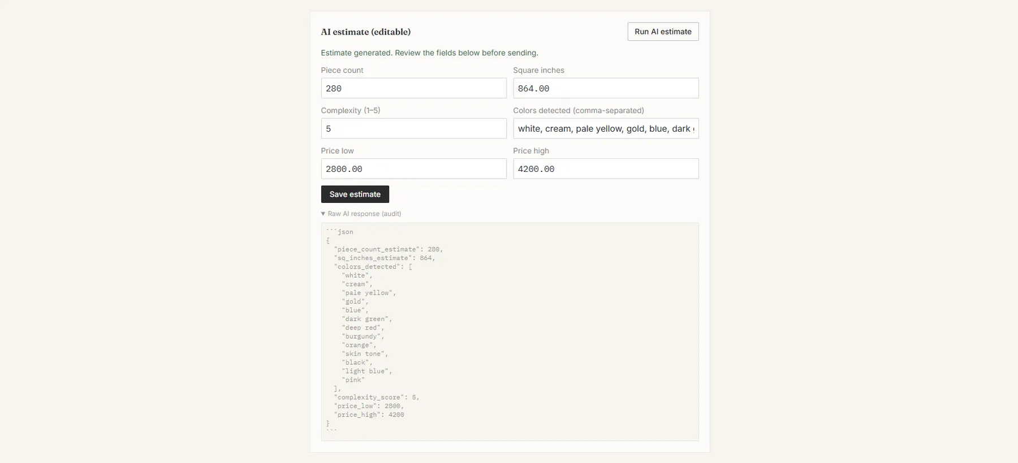Click the 'Complexity (1–5)' label
The width and height of the screenshot is (1018, 463).
[351, 110]
